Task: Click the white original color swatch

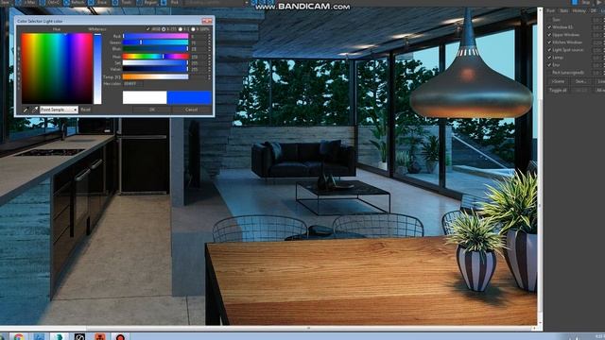Action: click(x=145, y=97)
